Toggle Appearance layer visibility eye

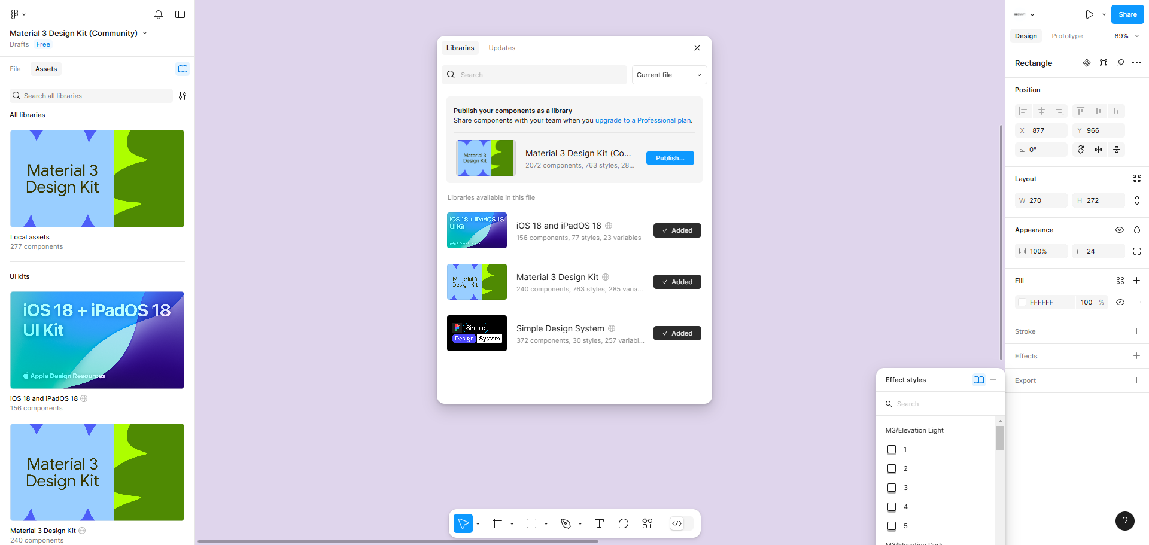(x=1120, y=230)
